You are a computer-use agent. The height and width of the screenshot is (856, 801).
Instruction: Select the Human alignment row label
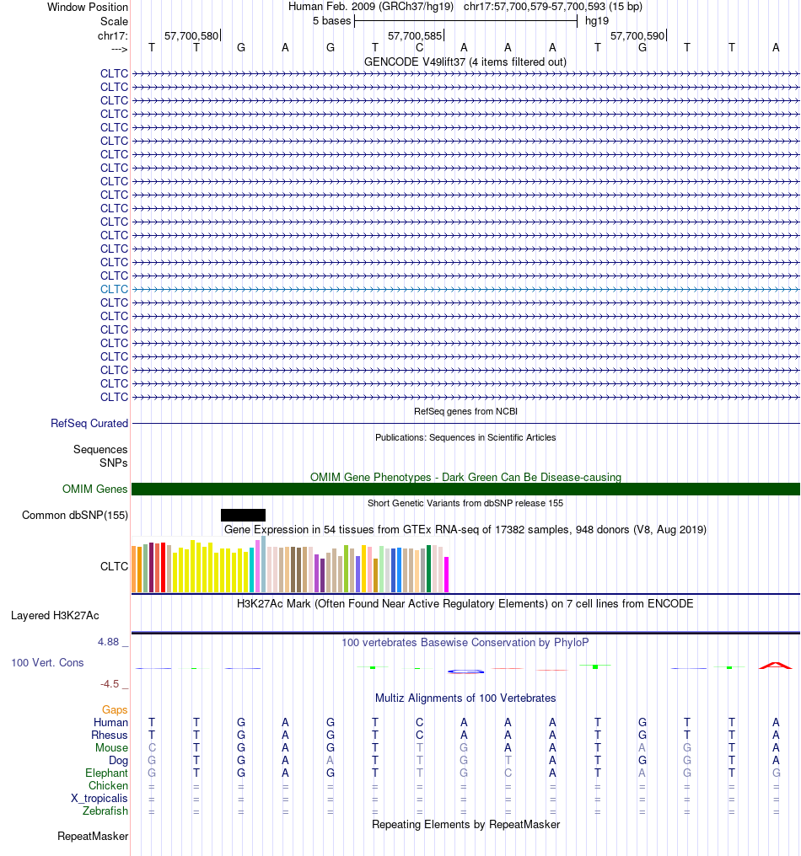(110, 723)
